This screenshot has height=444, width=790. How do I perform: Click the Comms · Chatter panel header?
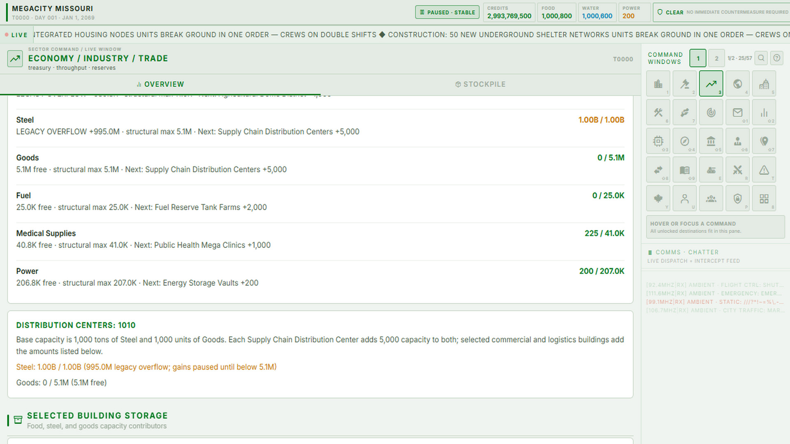click(x=716, y=256)
